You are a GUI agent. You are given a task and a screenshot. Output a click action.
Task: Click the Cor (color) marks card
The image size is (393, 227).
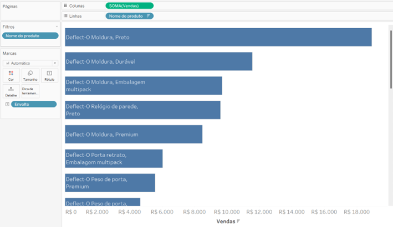coord(11,75)
